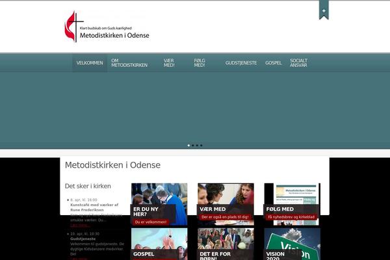The height and width of the screenshot is (260, 390).
Task: Click the Metodistkirken i Odense page heading
Action: 112,165
